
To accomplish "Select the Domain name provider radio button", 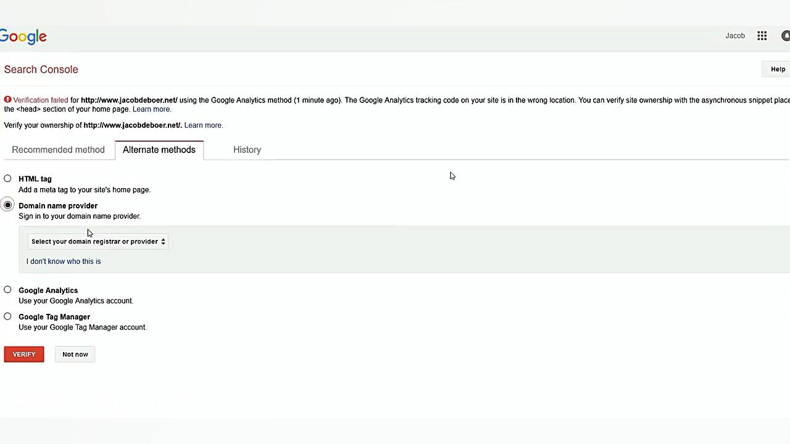I will click(x=7, y=205).
